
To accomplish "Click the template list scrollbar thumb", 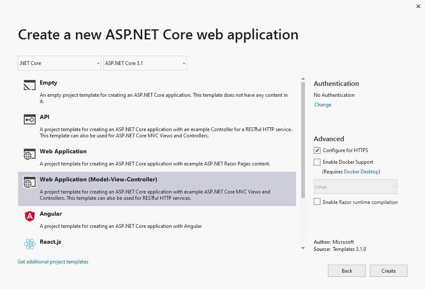I will (303, 140).
